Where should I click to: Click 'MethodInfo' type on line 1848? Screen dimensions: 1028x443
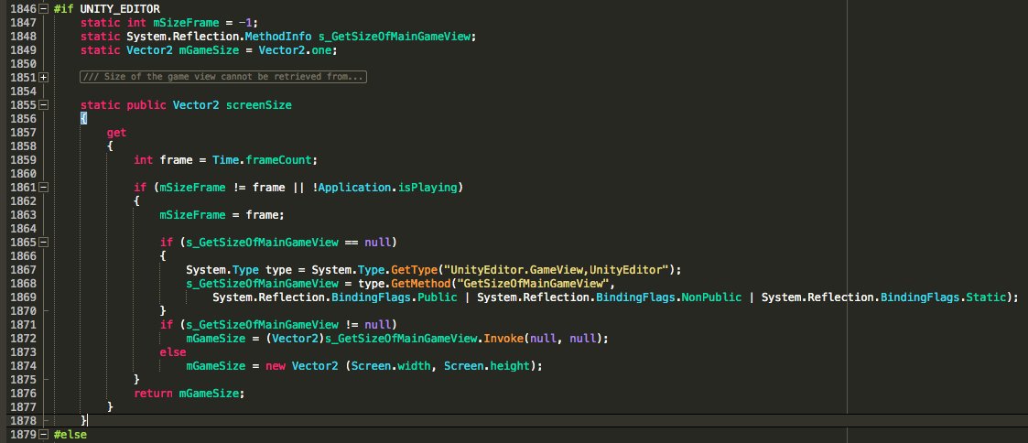click(278, 37)
